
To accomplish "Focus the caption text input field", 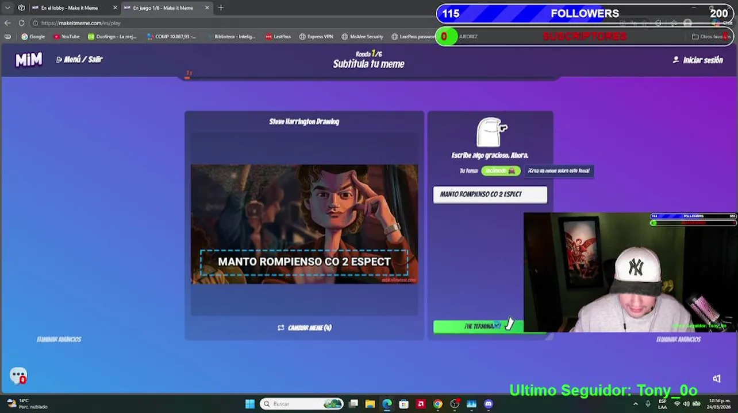I will coord(490,194).
